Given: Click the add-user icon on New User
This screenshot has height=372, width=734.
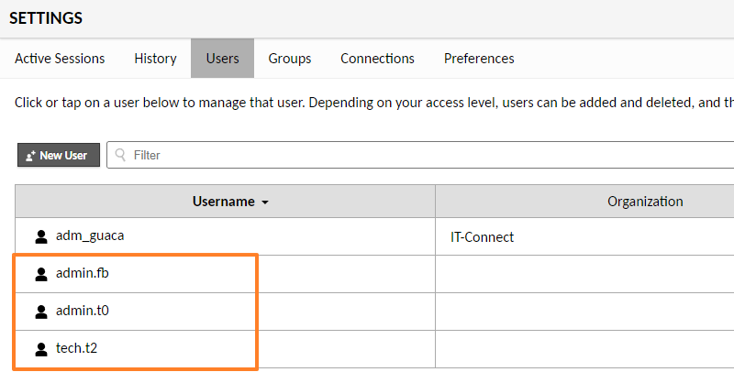Looking at the screenshot, I should click(30, 156).
